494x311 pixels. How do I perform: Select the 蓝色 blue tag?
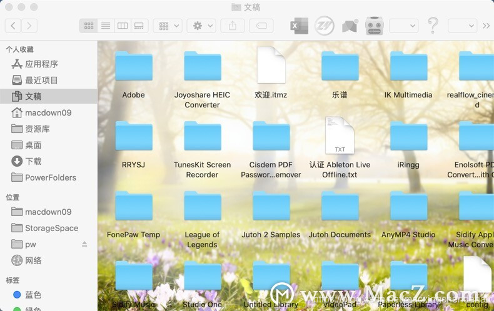tap(49, 295)
